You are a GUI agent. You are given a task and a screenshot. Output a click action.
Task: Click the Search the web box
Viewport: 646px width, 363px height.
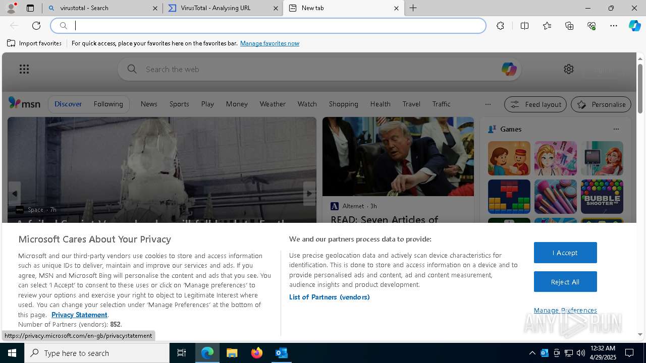point(319,69)
